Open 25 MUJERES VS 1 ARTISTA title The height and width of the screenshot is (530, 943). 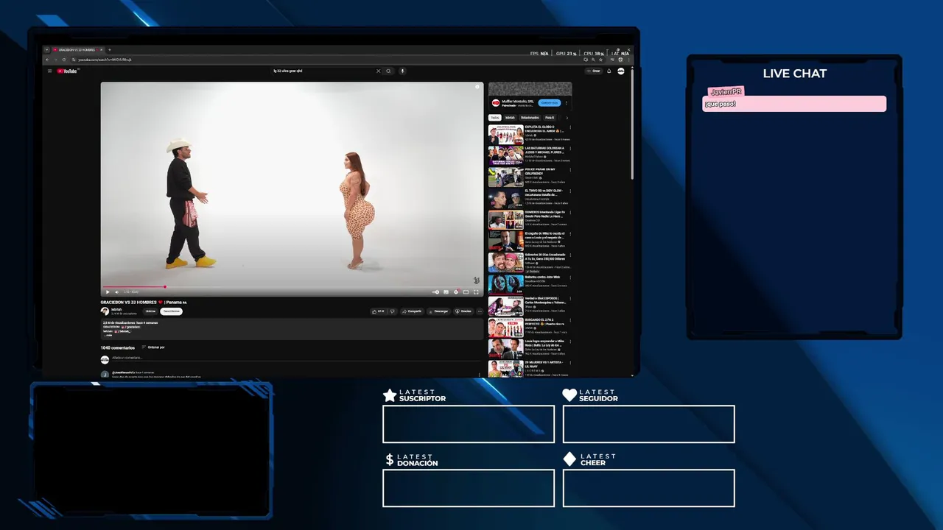point(544,364)
